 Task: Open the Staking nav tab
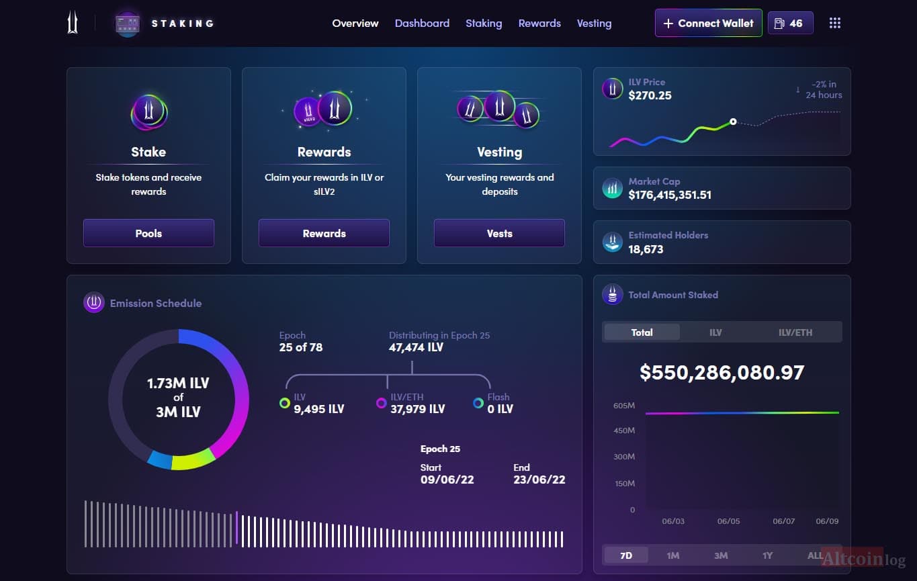(484, 23)
